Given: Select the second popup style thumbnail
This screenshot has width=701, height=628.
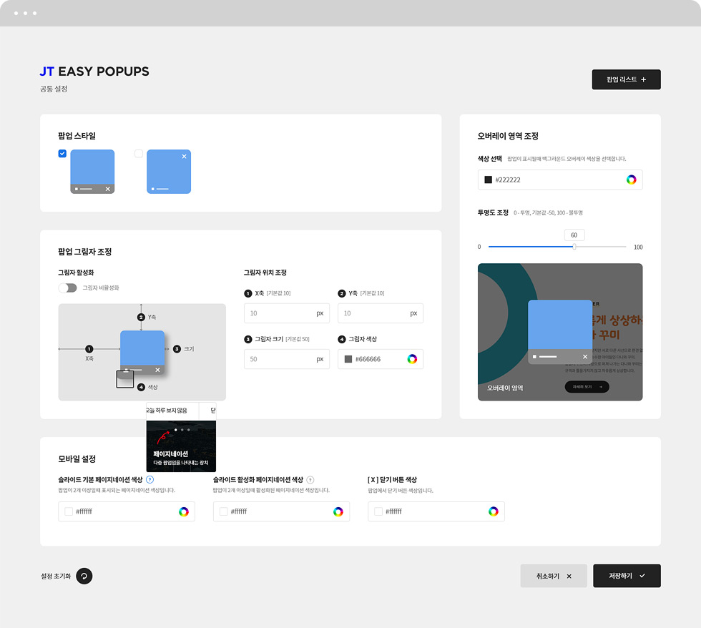Looking at the screenshot, I should (x=169, y=172).
